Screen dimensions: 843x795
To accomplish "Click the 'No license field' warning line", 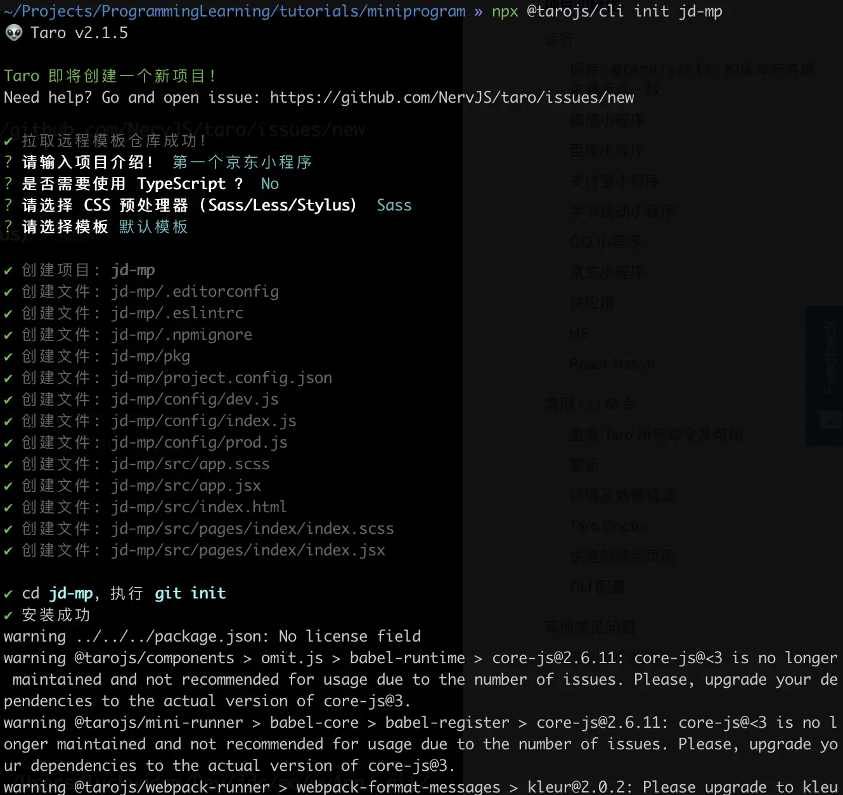I will [212, 637].
